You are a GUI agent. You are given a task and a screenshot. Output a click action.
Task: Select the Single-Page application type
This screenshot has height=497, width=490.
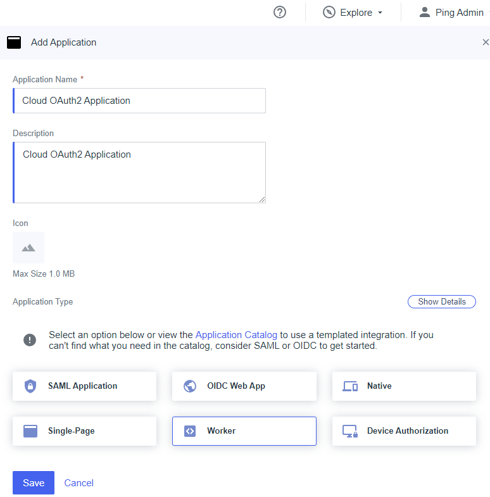click(84, 431)
